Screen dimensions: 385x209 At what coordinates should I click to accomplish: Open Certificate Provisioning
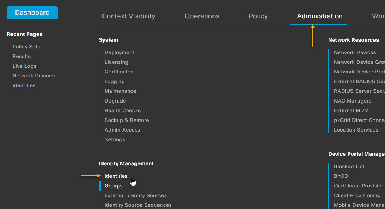pos(359,186)
